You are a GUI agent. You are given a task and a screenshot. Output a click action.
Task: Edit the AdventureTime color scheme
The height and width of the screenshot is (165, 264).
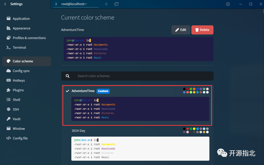(180, 30)
